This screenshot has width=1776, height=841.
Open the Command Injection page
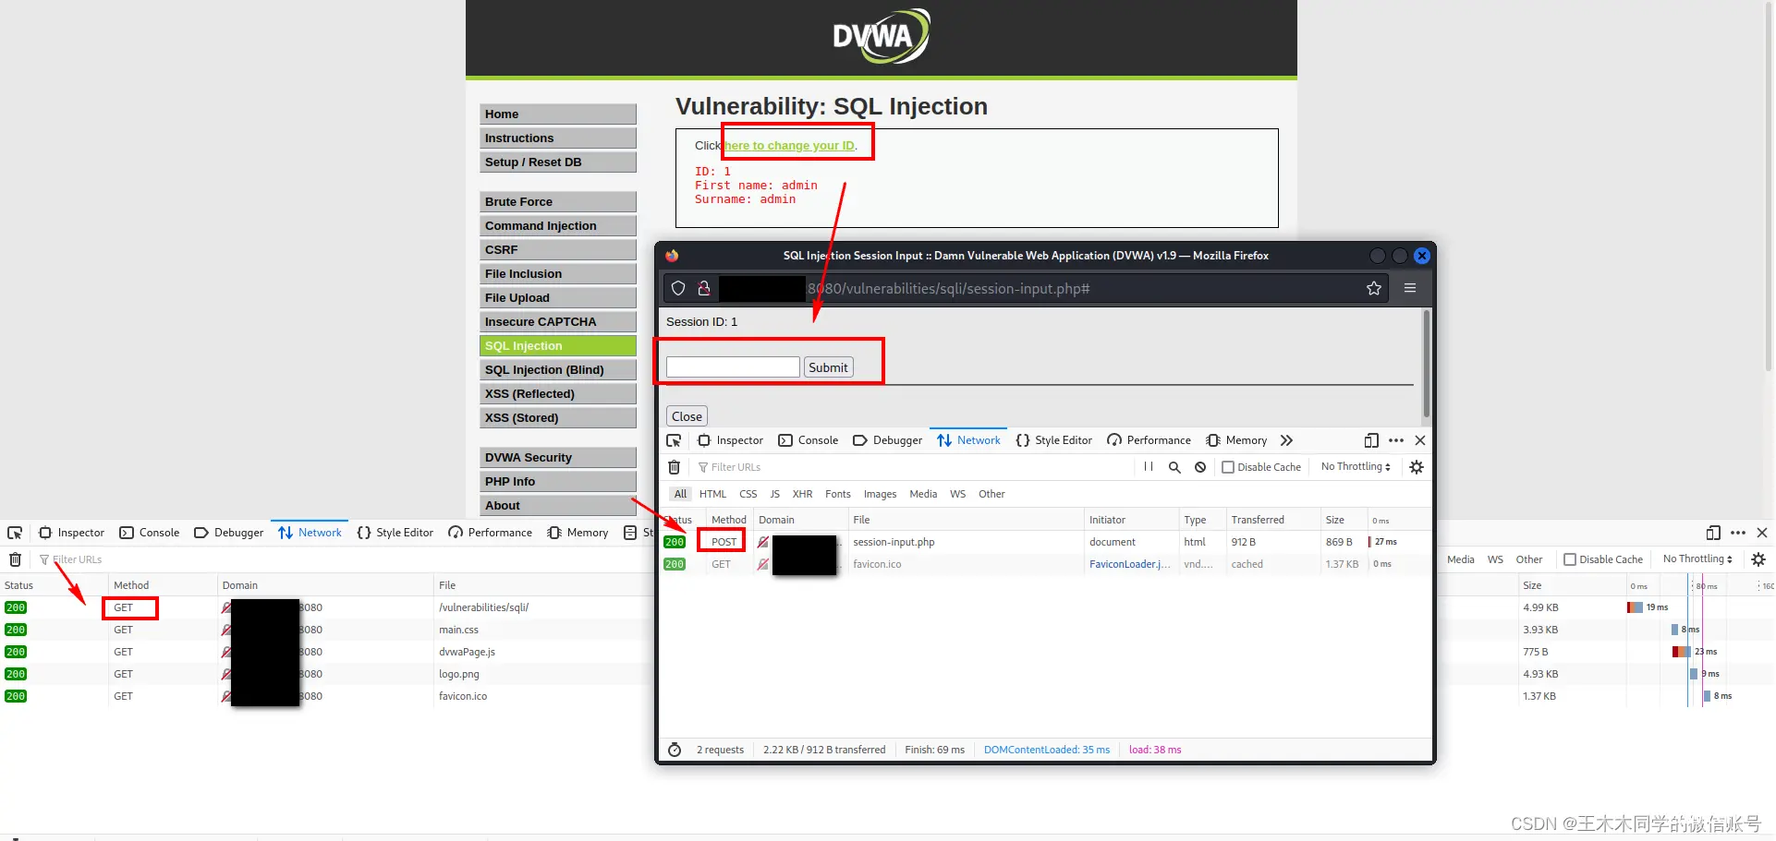[x=558, y=226]
